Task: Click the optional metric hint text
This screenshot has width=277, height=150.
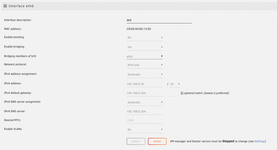Action: point(207,93)
